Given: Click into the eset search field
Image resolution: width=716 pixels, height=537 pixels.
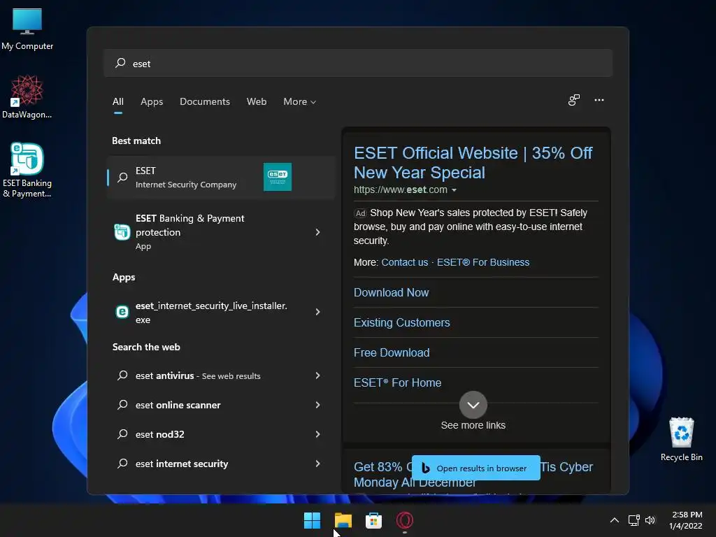Looking at the screenshot, I should point(358,63).
